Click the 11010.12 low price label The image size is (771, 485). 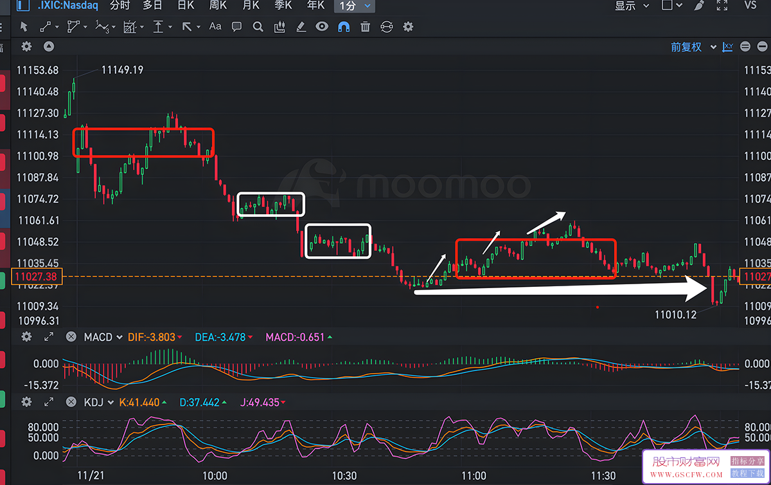[676, 315]
